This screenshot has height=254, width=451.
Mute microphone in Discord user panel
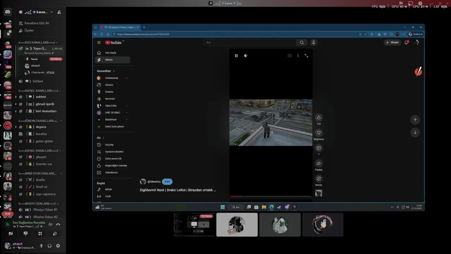[41, 246]
